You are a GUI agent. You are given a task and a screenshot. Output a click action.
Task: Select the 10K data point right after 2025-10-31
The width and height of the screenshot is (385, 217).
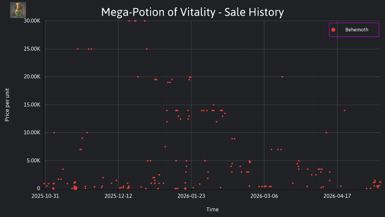point(54,133)
